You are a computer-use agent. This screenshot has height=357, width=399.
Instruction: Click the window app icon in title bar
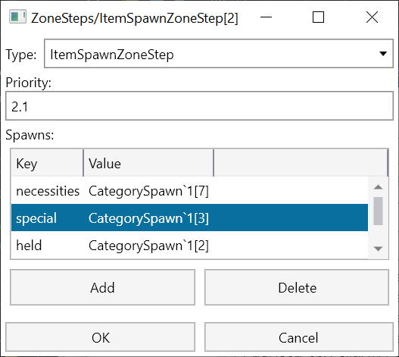18,17
